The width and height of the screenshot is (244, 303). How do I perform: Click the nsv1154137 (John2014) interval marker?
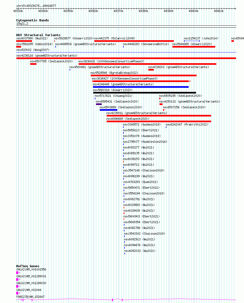[x=192, y=41]
